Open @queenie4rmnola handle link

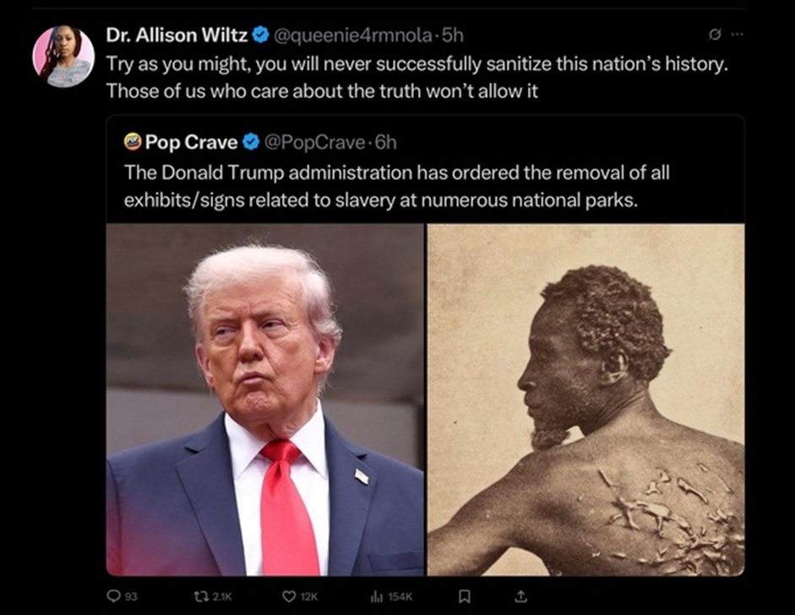[353, 35]
